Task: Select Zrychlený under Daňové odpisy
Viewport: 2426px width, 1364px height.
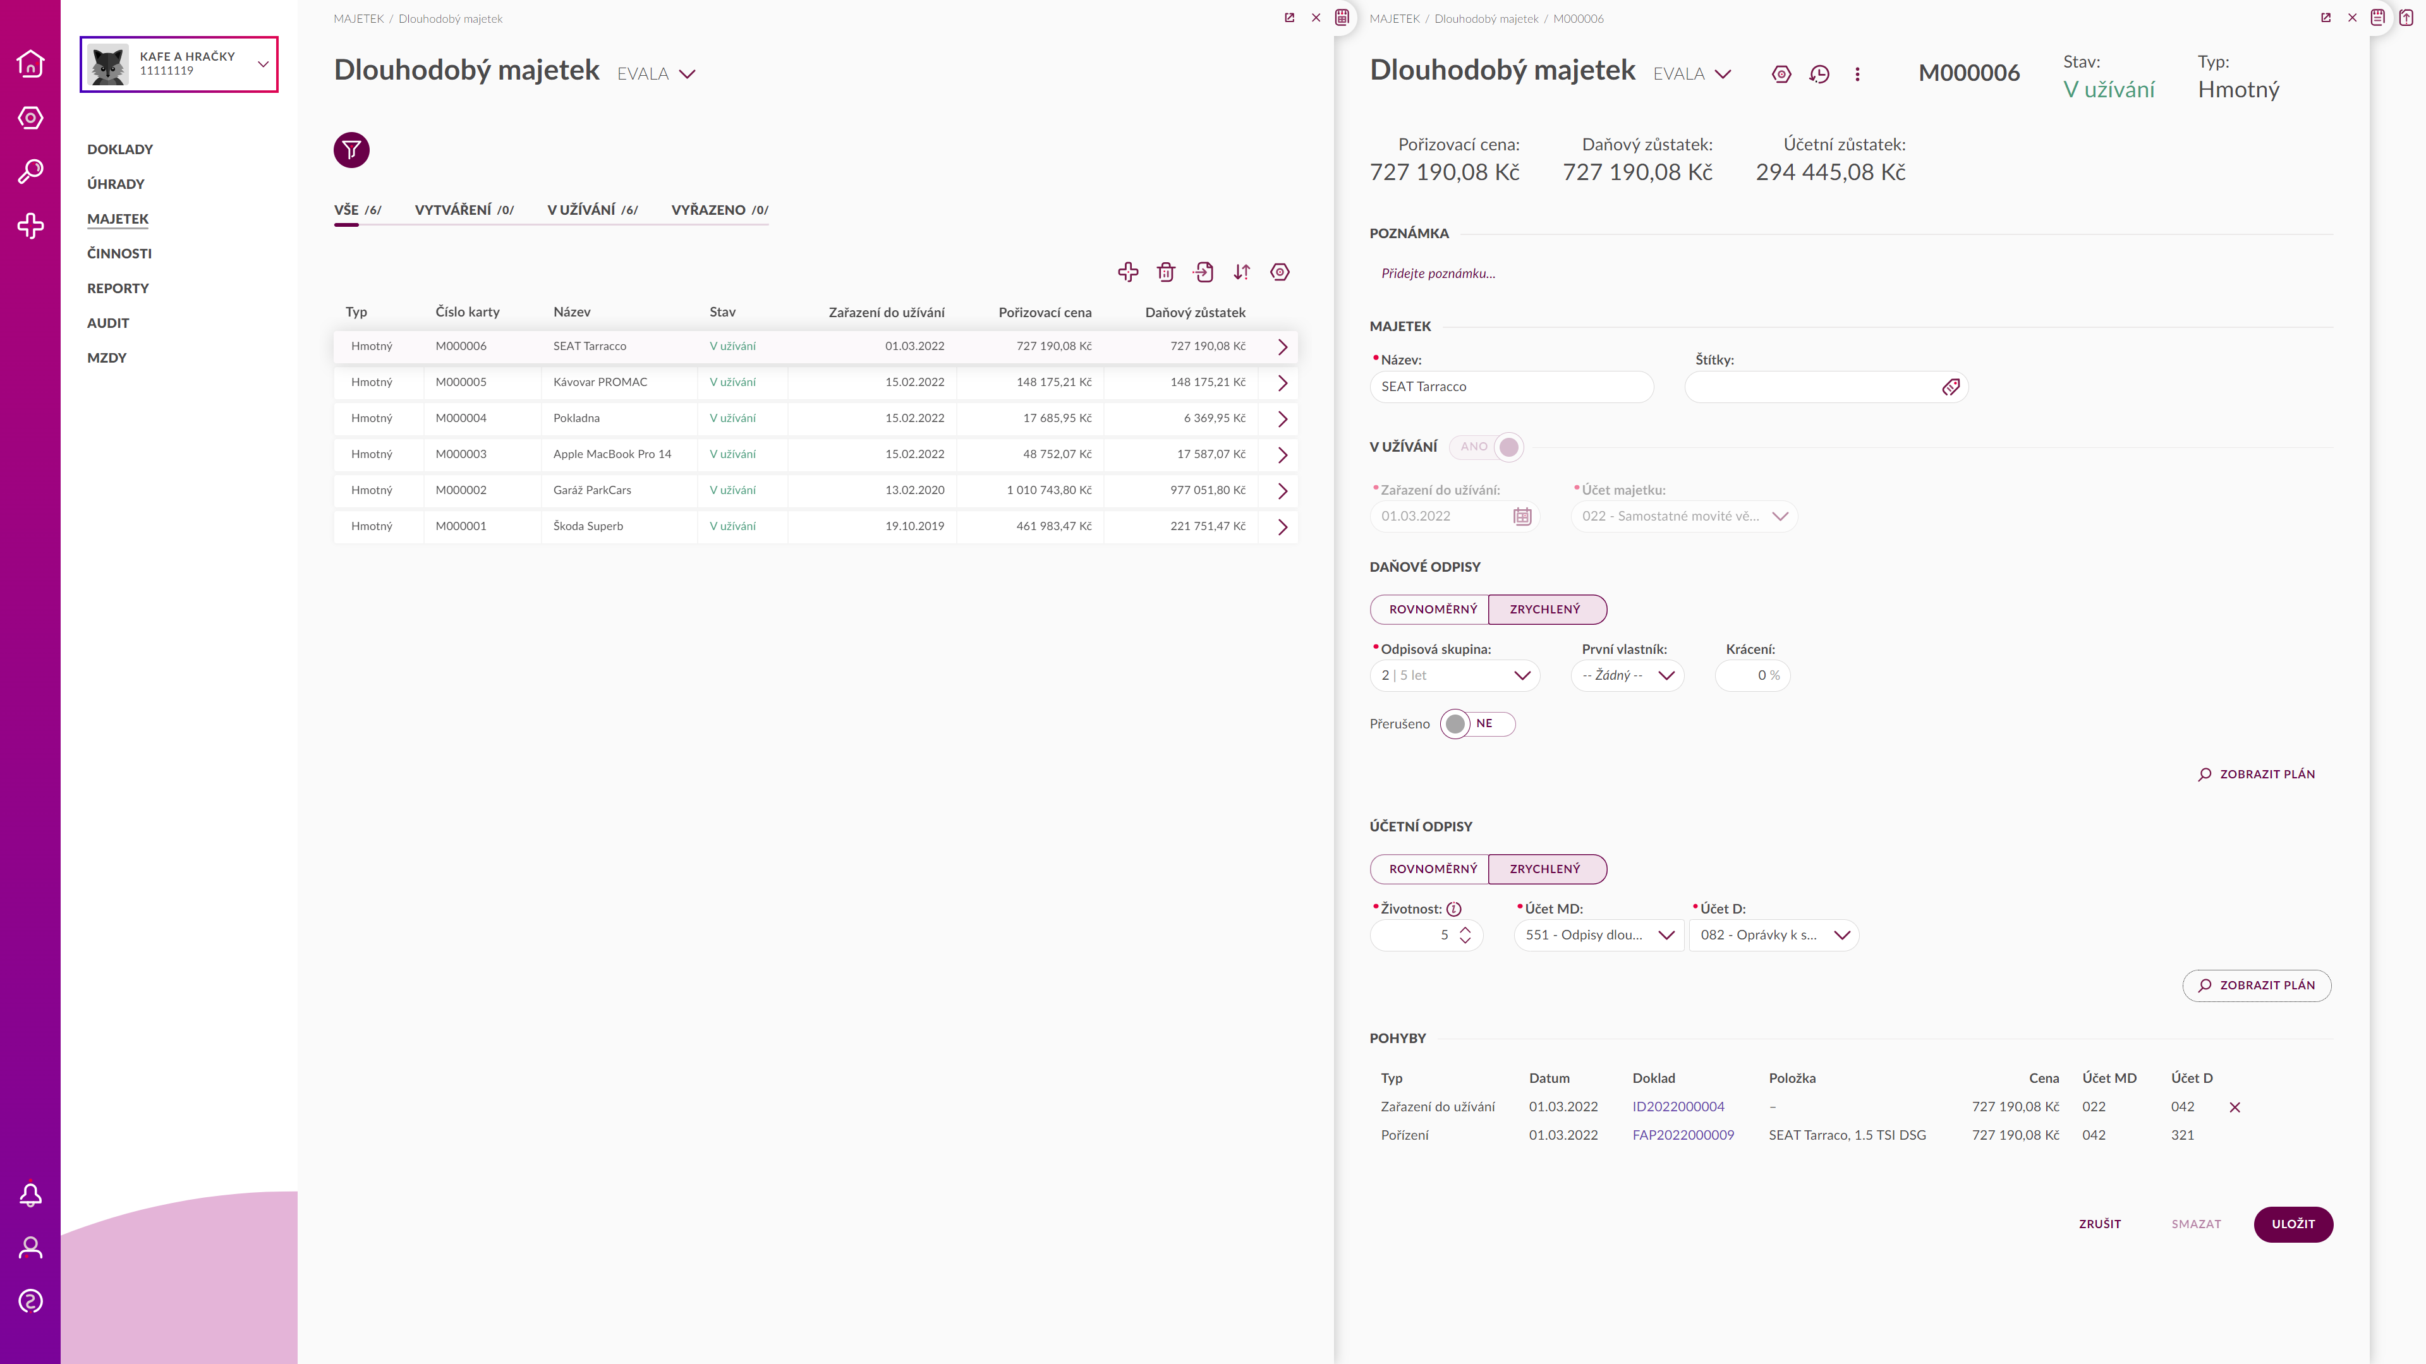Action: click(x=1548, y=609)
